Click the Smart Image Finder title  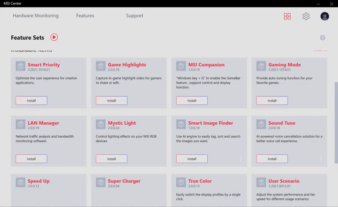(211, 123)
